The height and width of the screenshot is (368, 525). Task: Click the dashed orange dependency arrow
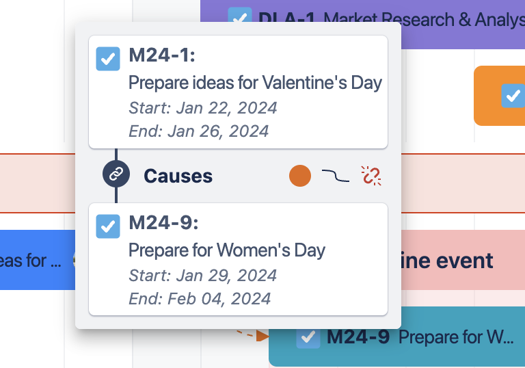[x=254, y=335]
